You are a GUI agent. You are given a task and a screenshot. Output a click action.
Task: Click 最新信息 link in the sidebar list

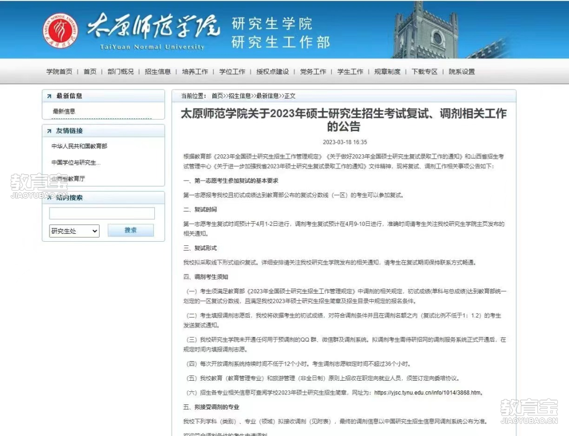pos(64,111)
